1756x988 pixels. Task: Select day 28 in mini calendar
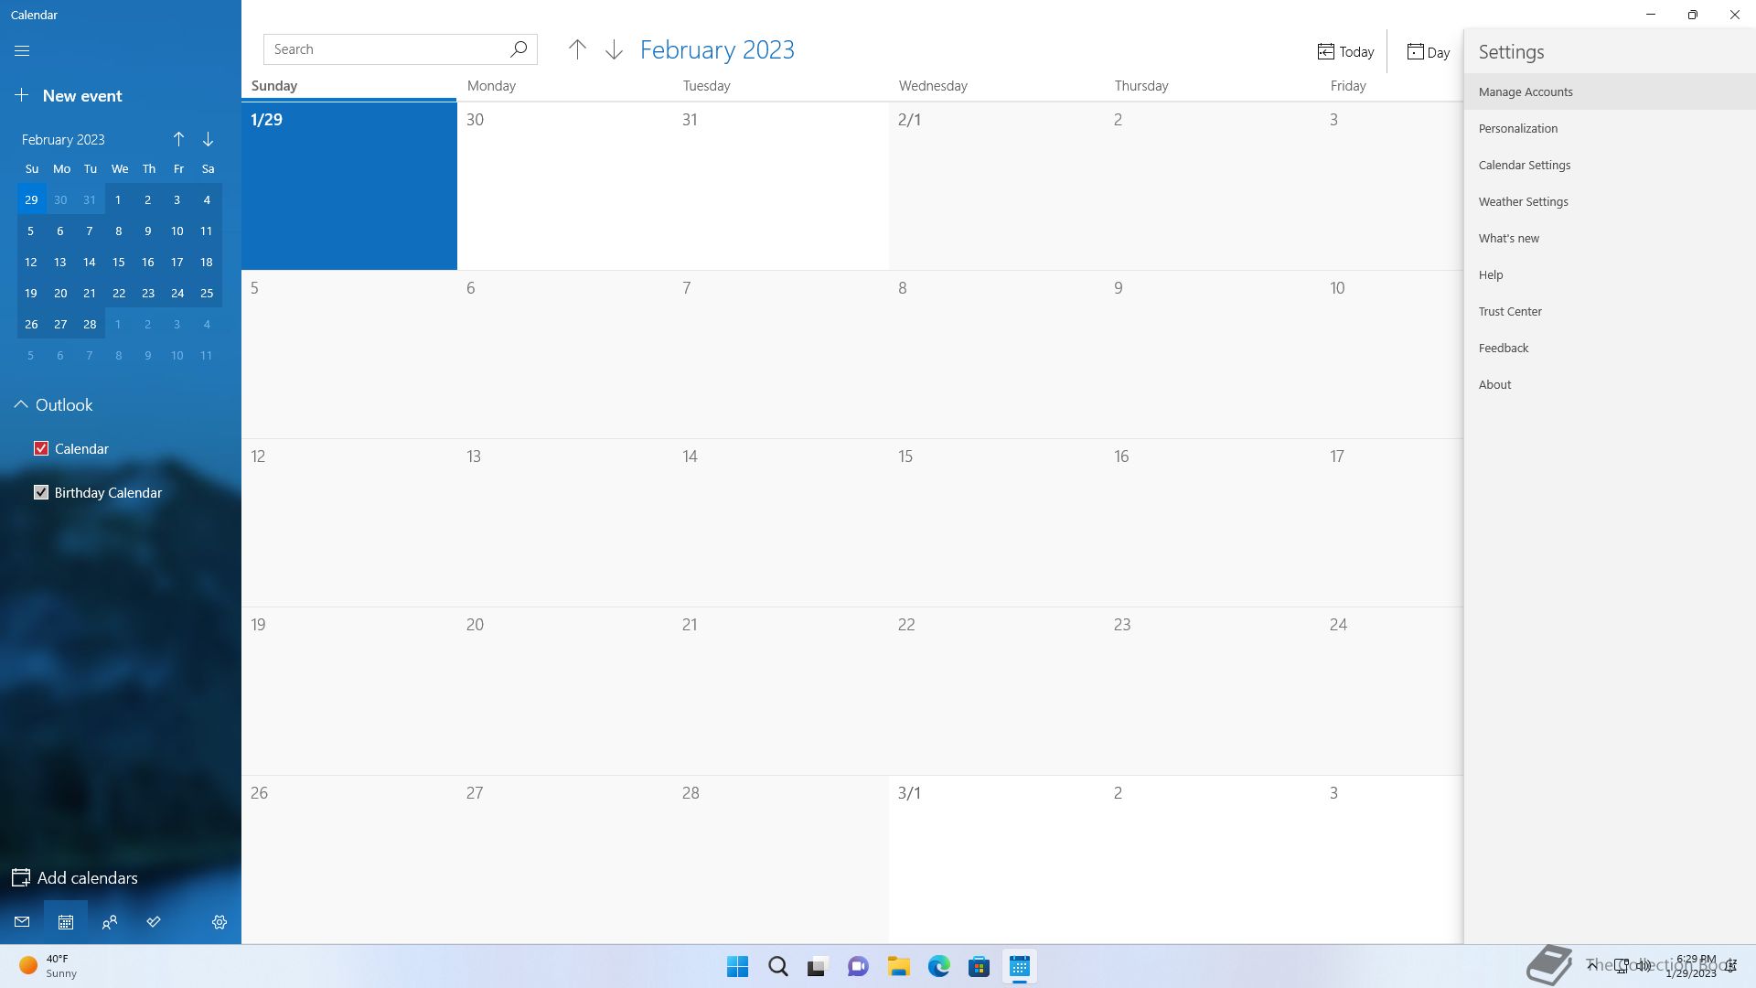coord(90,324)
